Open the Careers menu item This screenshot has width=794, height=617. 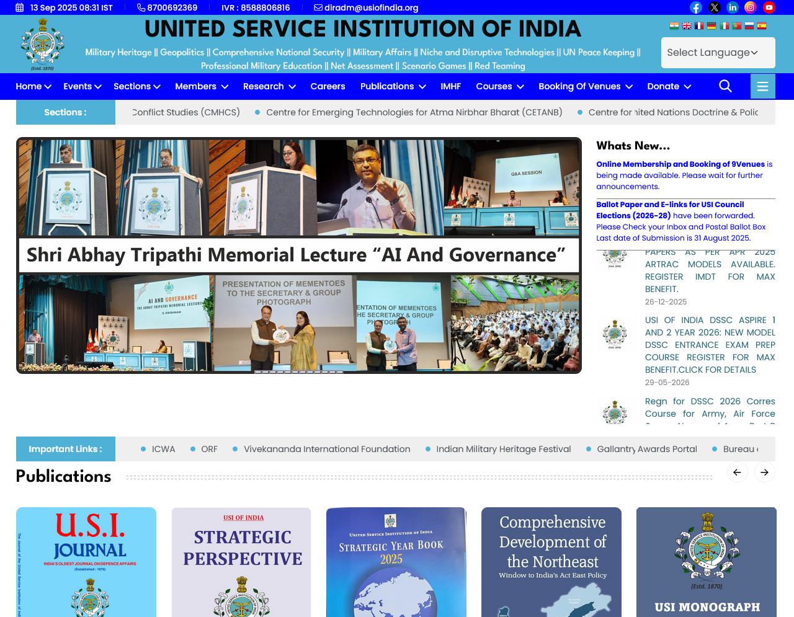click(x=328, y=86)
